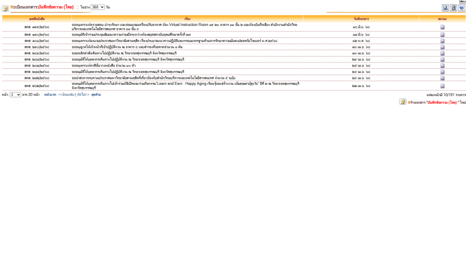The width and height of the screenshot is (466, 262).
Task: Click the document register icon beside the page title
Action: [5, 8]
